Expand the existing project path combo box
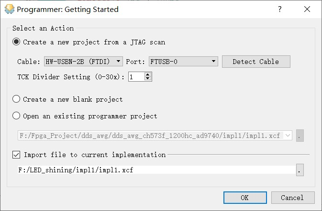This screenshot has height=211, width=322. pos(288,136)
